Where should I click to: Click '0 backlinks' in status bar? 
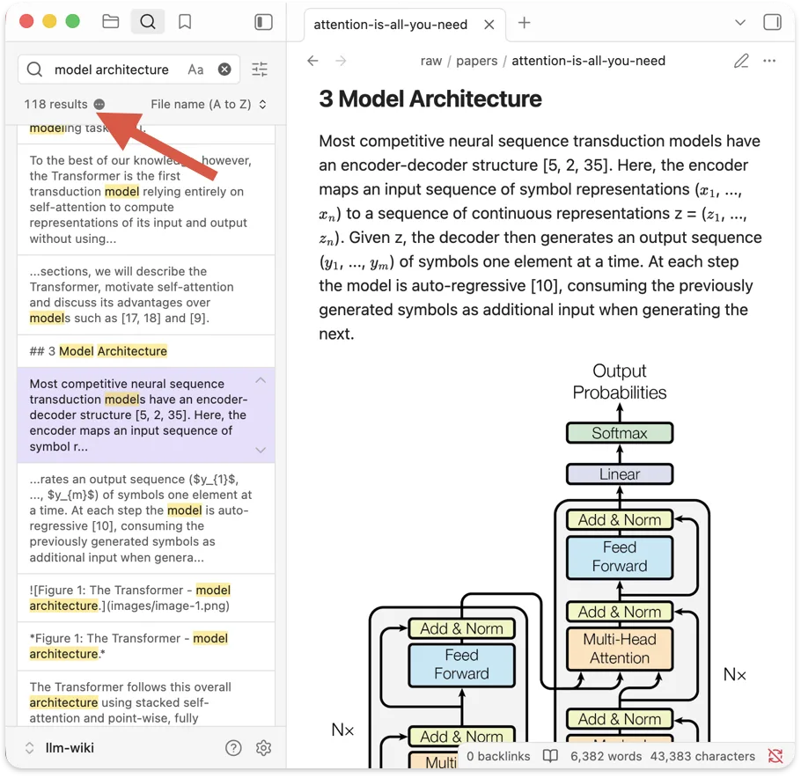click(498, 756)
